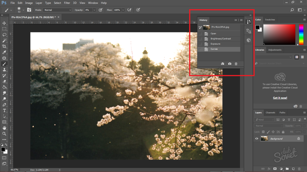Delete current state in History panel
Image resolution: width=307 pixels, height=172 pixels.
236,64
